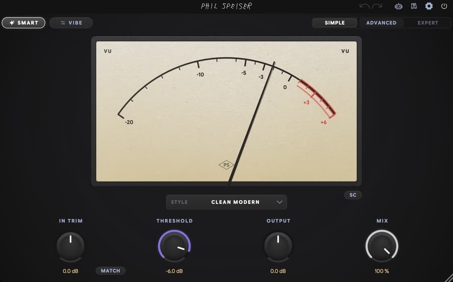This screenshot has height=282, width=453.
Task: Enable SMART mode
Action: [x=23, y=23]
